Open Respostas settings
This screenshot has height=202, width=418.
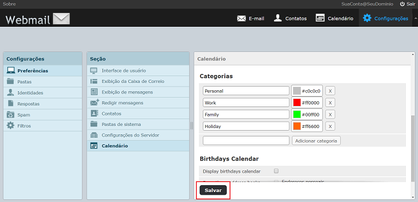pyautogui.click(x=43, y=104)
